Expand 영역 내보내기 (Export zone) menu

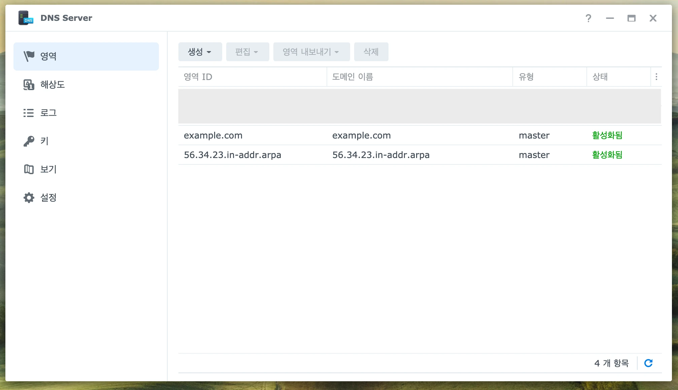311,52
